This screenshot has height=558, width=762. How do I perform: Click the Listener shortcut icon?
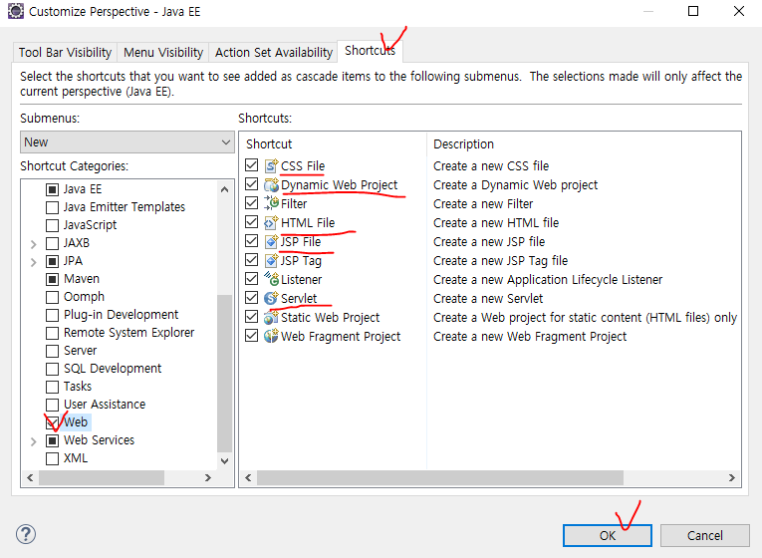click(271, 279)
